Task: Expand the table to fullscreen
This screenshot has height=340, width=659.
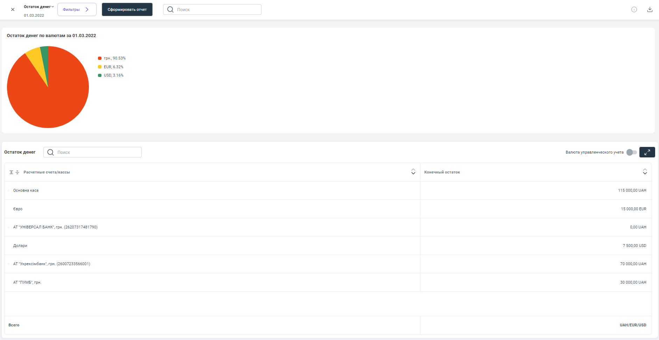Action: (647, 152)
